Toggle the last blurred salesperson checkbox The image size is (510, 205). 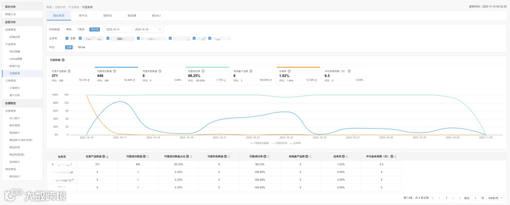click(210, 38)
